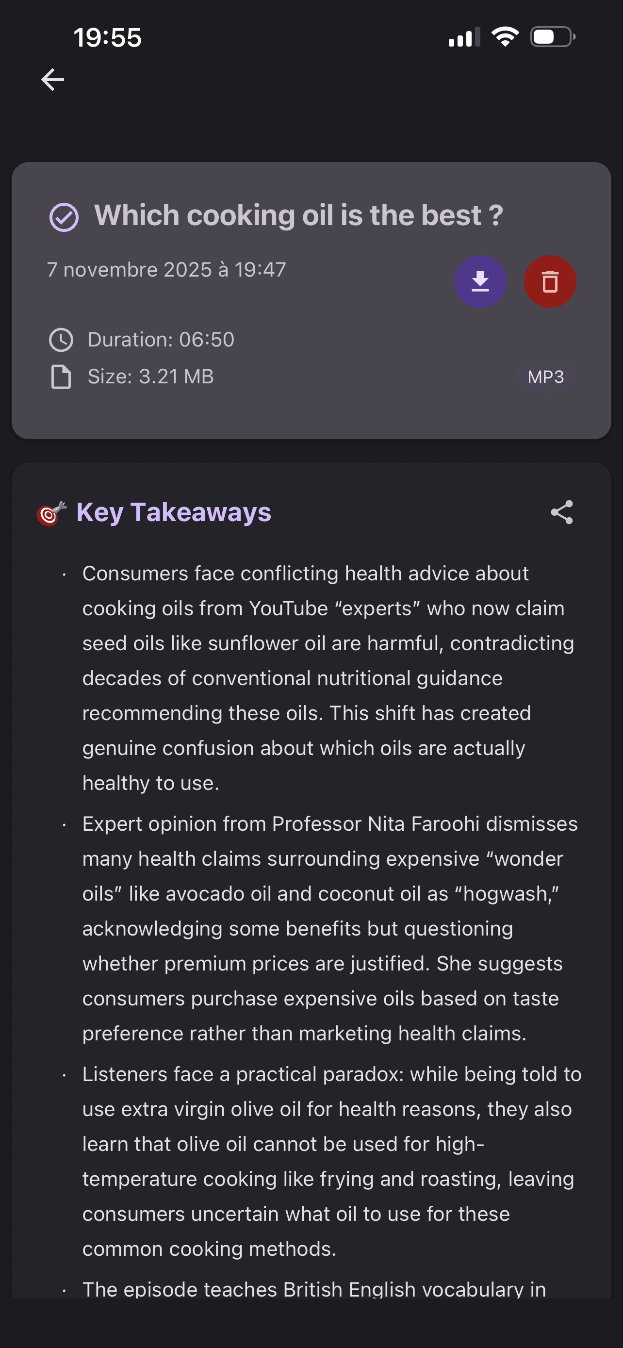Tap the MP3 format badge

545,377
